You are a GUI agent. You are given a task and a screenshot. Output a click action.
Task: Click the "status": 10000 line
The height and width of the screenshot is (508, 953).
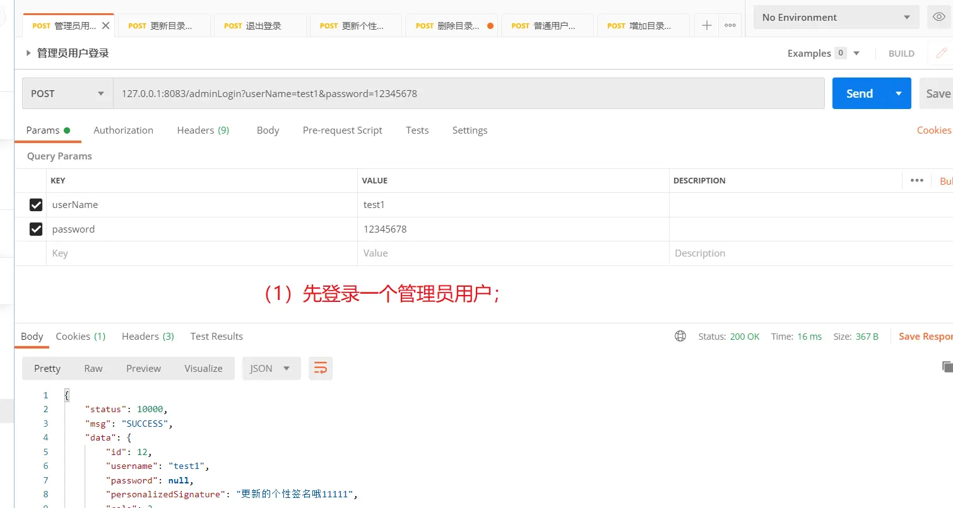tap(126, 410)
